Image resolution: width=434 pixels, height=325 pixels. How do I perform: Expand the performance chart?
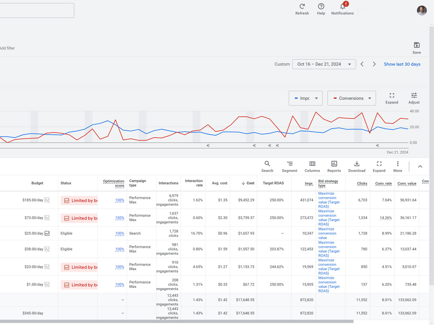[391, 98]
